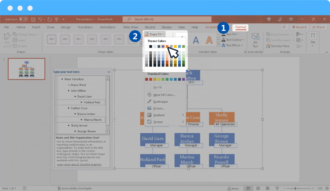Pick the gold theme color swatch

175,47
